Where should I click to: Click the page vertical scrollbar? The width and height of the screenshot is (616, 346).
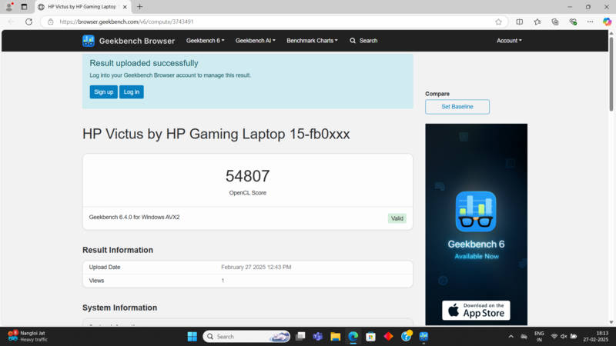[611, 72]
